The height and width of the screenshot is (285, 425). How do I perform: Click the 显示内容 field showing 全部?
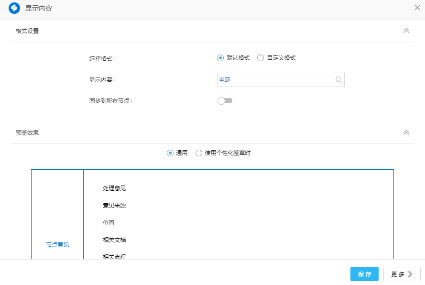point(275,80)
